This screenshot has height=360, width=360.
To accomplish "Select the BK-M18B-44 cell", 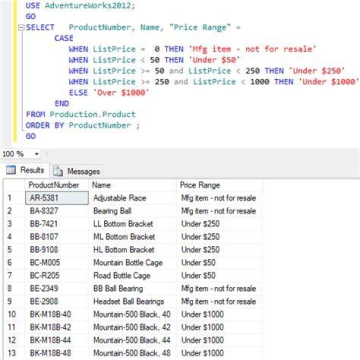I will (x=56, y=340).
